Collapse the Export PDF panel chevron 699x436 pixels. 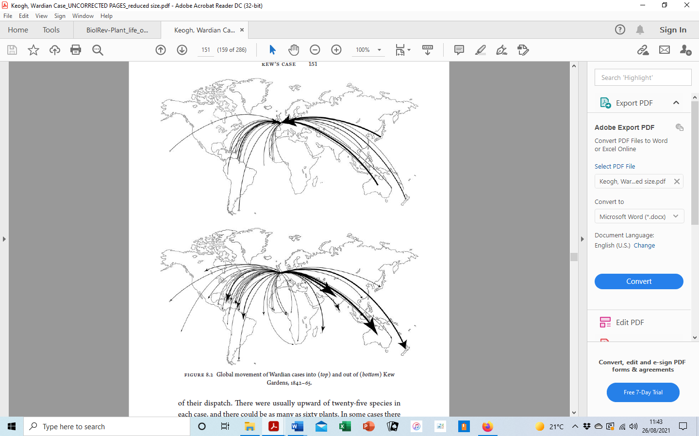coord(676,103)
